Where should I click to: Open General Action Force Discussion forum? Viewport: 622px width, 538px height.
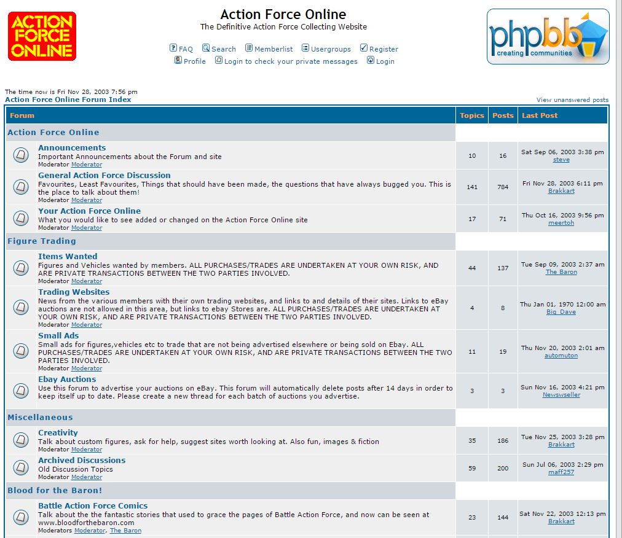(104, 175)
